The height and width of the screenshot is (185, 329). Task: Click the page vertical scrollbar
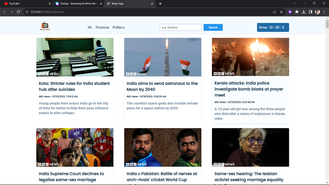(x=327, y=24)
